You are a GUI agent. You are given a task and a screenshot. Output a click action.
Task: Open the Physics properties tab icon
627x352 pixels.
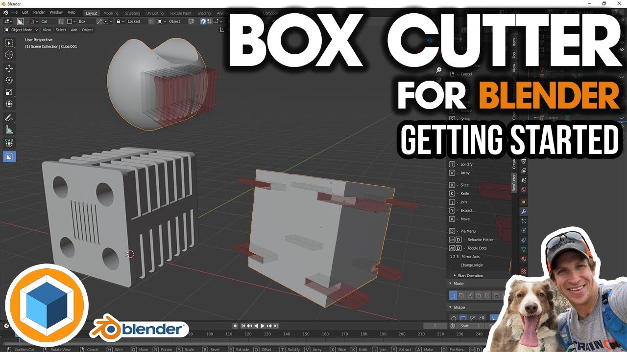coord(524,230)
